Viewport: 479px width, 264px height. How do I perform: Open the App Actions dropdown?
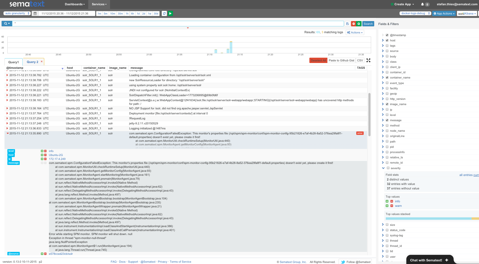click(444, 13)
